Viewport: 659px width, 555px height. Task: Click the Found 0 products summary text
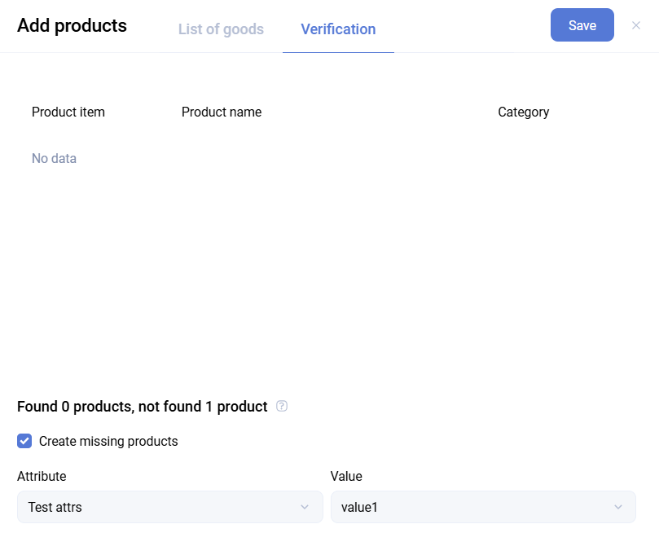coord(142,407)
